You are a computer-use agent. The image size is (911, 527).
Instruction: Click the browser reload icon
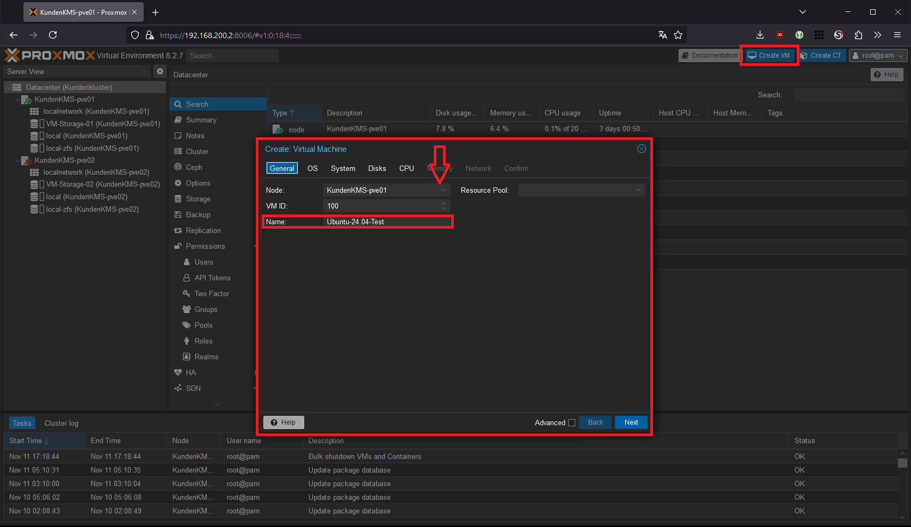click(x=53, y=35)
